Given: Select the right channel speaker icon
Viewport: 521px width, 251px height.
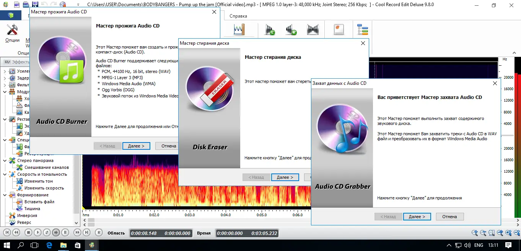Looking at the screenshot, I should coord(291,29).
